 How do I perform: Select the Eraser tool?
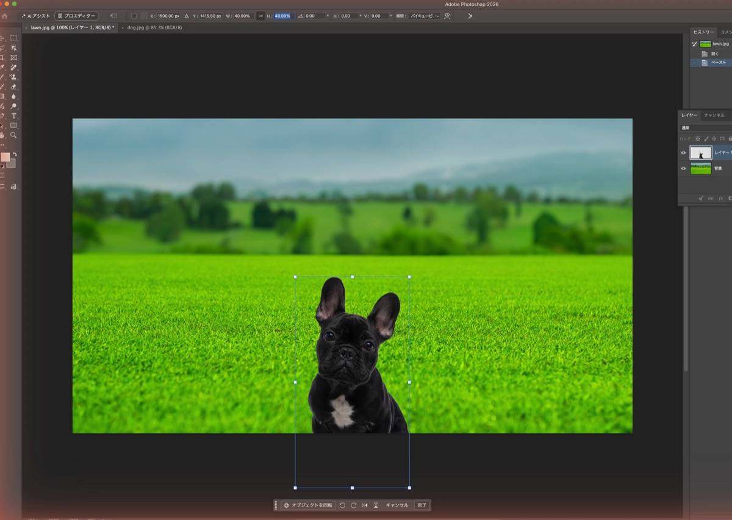tap(13, 87)
